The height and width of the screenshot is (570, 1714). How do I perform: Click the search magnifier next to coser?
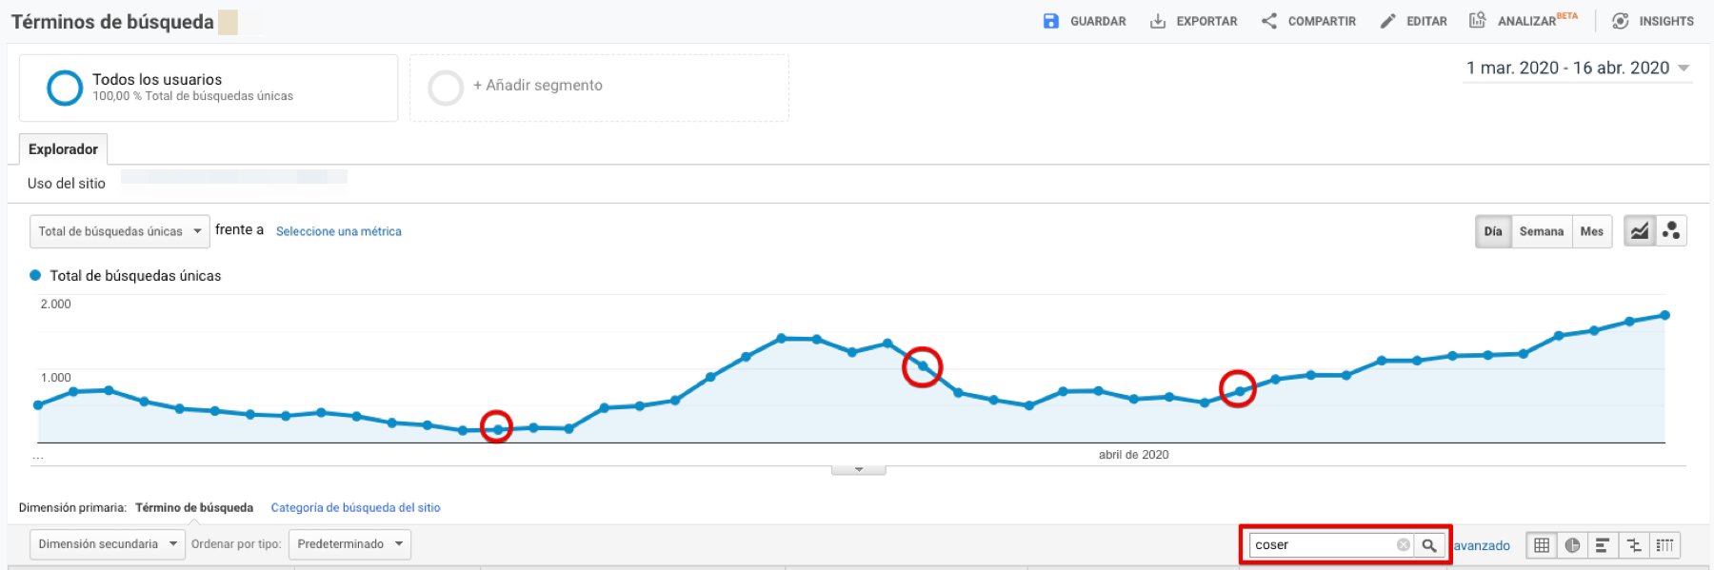1428,545
